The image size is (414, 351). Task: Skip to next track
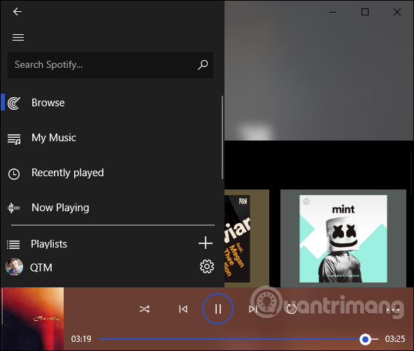coord(253,309)
